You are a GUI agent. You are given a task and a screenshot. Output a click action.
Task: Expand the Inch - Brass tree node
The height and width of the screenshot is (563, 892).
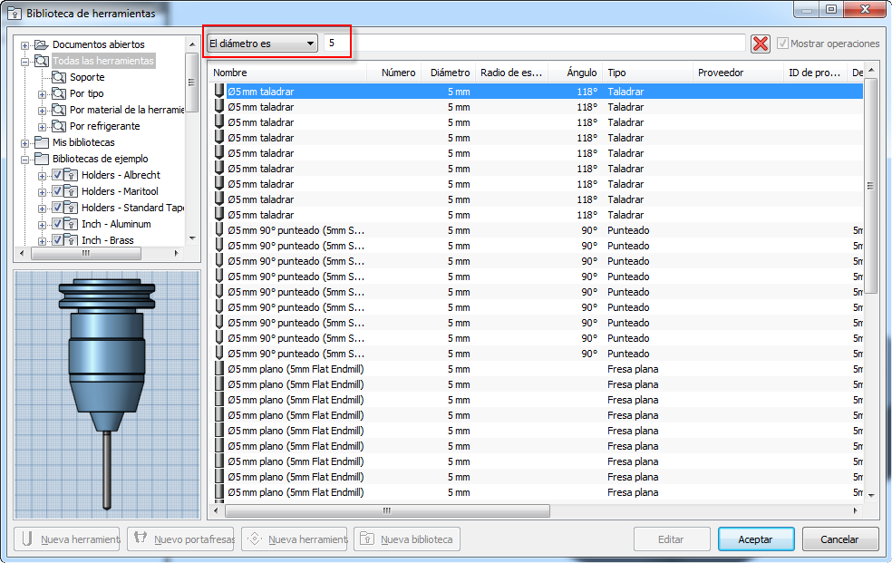42,241
